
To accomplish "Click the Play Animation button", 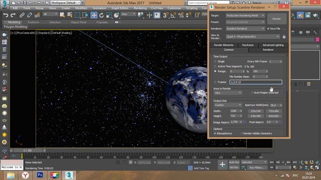I will (x=283, y=162).
